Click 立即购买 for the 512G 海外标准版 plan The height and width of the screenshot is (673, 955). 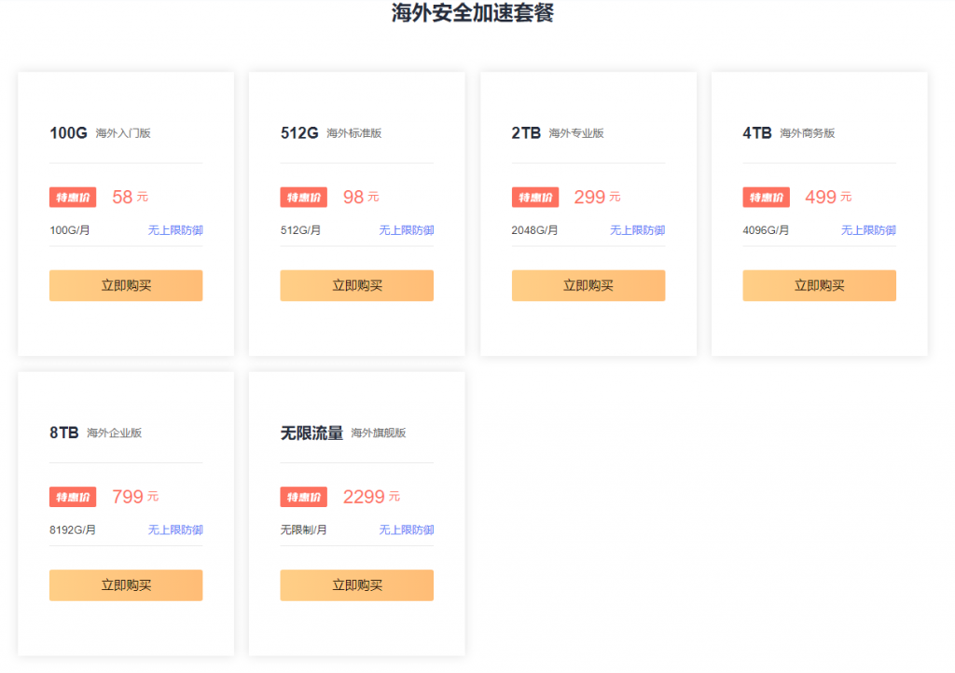pyautogui.click(x=356, y=285)
